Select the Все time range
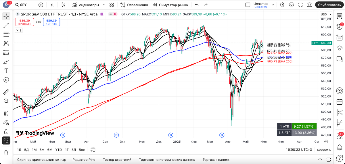345x164 pixels. tap(82, 150)
